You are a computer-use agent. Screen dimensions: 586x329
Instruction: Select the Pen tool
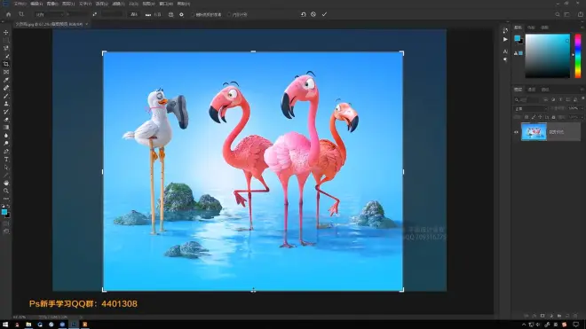[x=6, y=152]
